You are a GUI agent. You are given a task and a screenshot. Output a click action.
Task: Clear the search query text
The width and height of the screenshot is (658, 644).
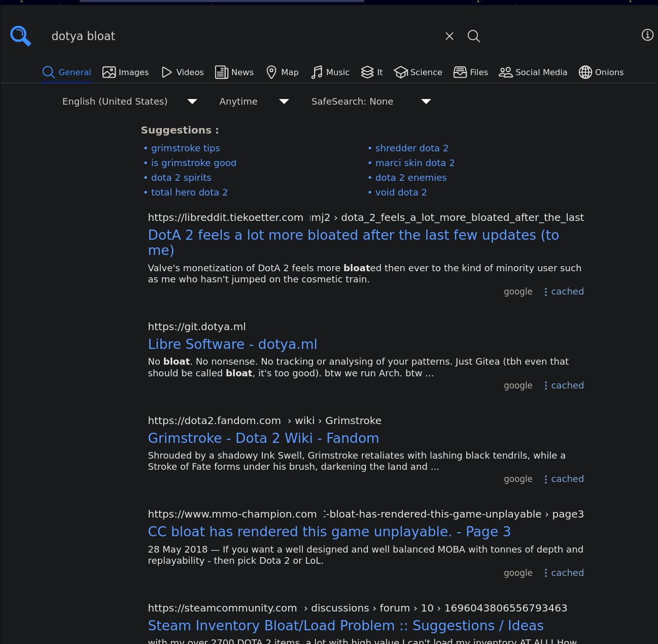pos(449,36)
